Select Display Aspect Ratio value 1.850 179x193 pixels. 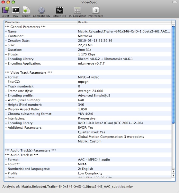[83, 109]
